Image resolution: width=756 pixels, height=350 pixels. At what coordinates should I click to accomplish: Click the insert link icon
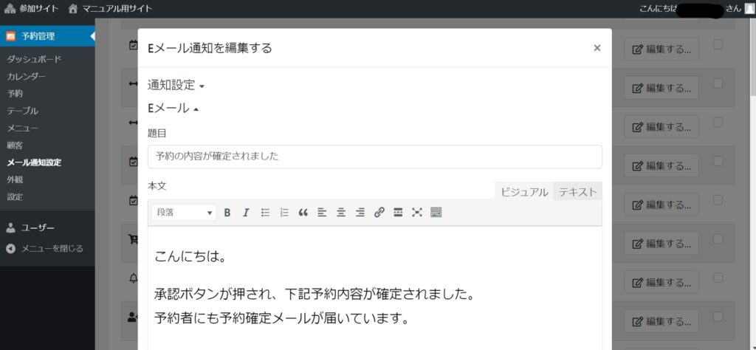pos(379,213)
